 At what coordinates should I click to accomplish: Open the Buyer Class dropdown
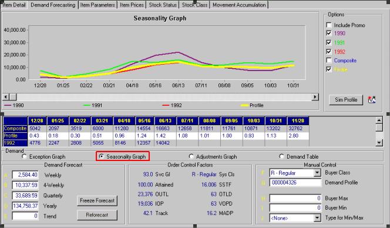317,173
